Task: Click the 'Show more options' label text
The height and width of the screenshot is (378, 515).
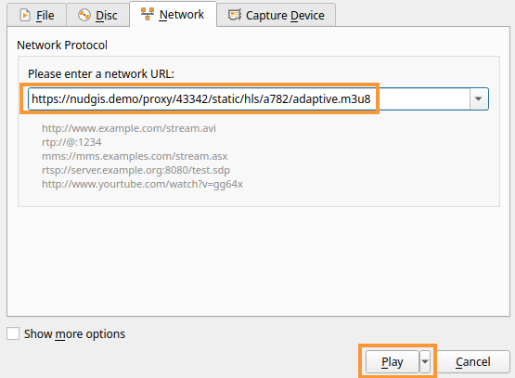Action: pos(74,334)
